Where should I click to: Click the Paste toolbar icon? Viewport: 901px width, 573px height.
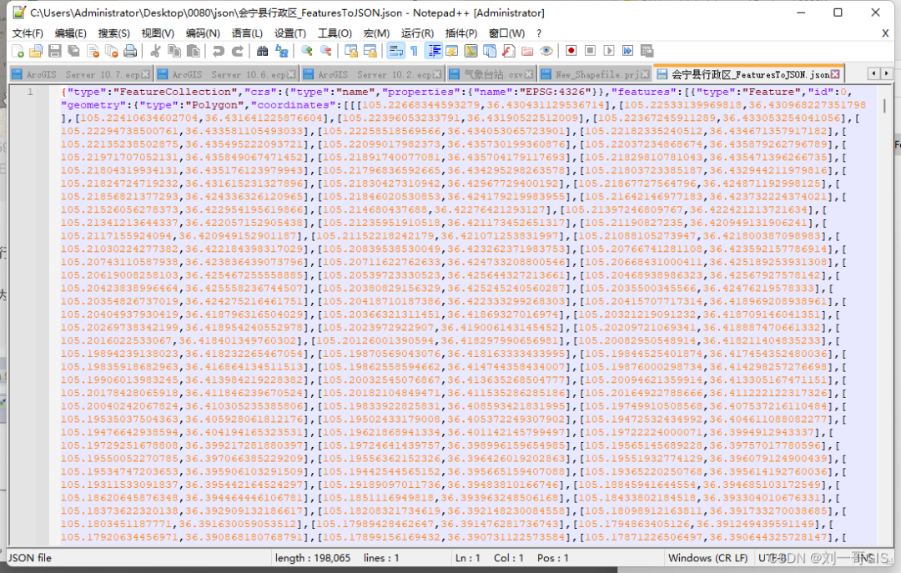[194, 51]
